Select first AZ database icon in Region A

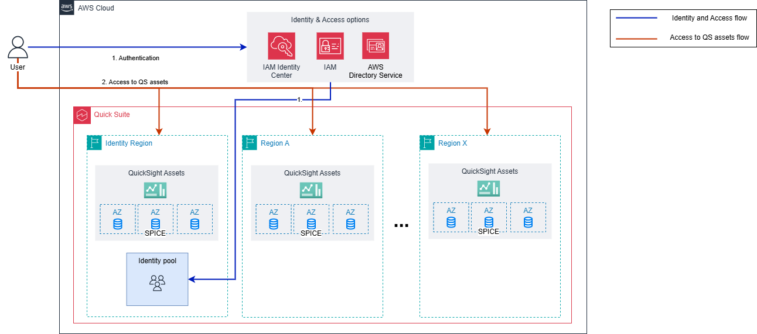[274, 224]
